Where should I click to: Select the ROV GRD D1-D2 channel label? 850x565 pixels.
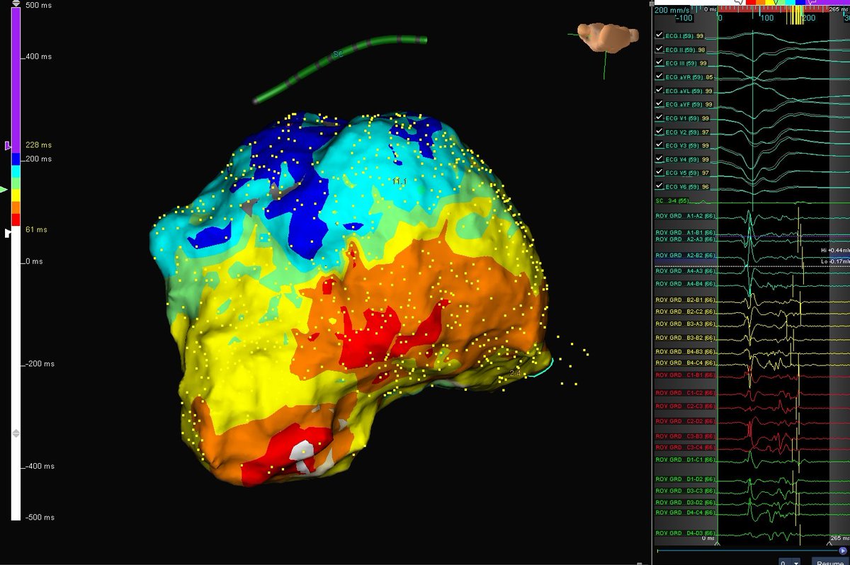pyautogui.click(x=685, y=480)
